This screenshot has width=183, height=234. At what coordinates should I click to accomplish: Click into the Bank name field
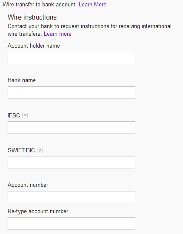point(71,92)
